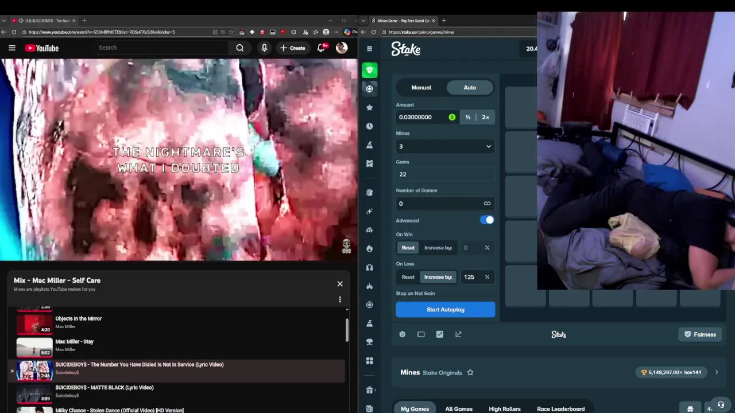Open My Games tab

(x=415, y=408)
